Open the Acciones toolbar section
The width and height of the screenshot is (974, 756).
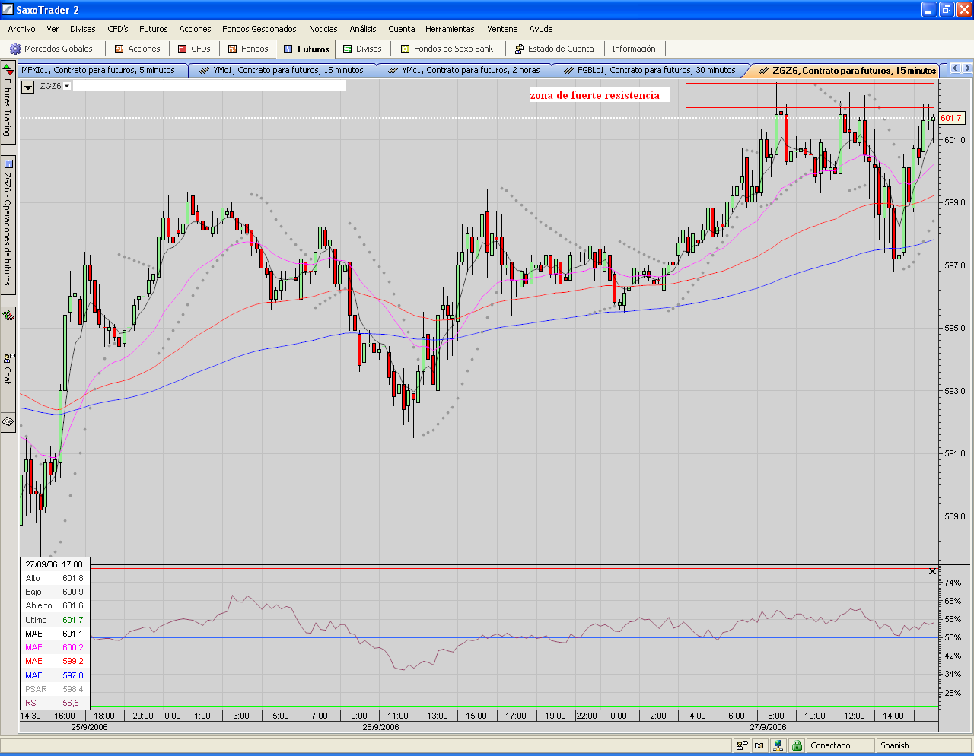click(x=137, y=49)
